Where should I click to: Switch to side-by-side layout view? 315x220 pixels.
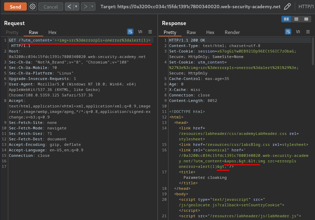point(286,19)
